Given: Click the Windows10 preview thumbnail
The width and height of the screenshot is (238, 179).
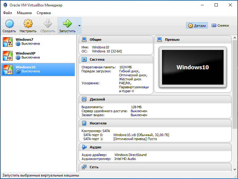Looking at the screenshot, I should [x=193, y=67].
